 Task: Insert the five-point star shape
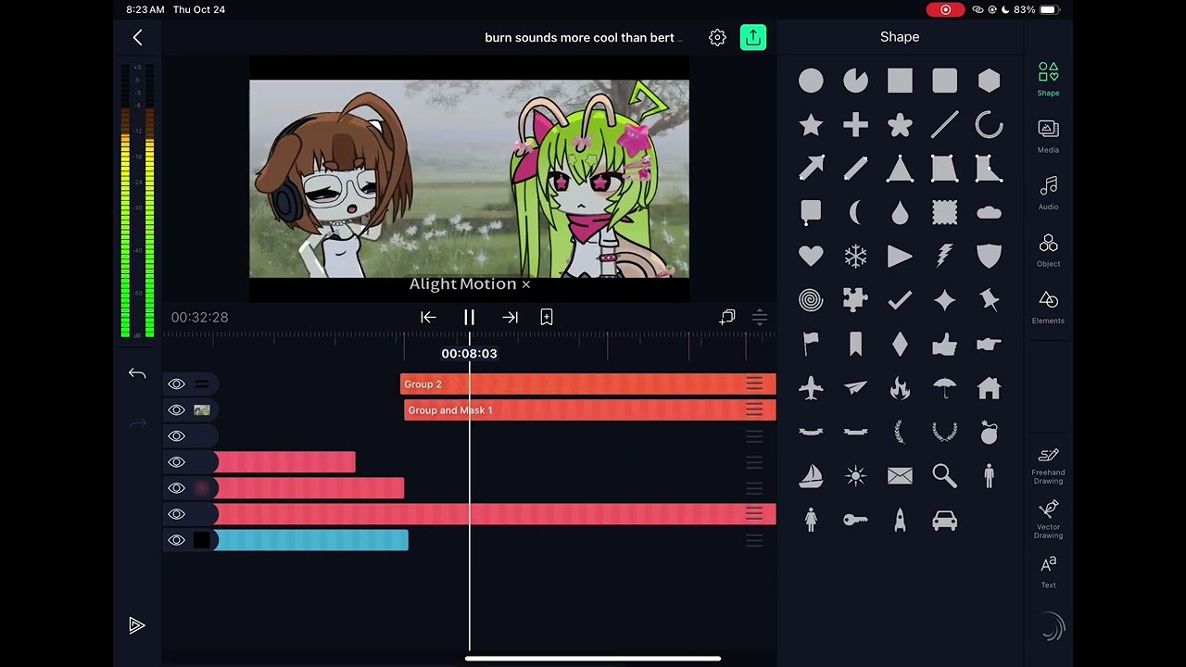(x=811, y=125)
